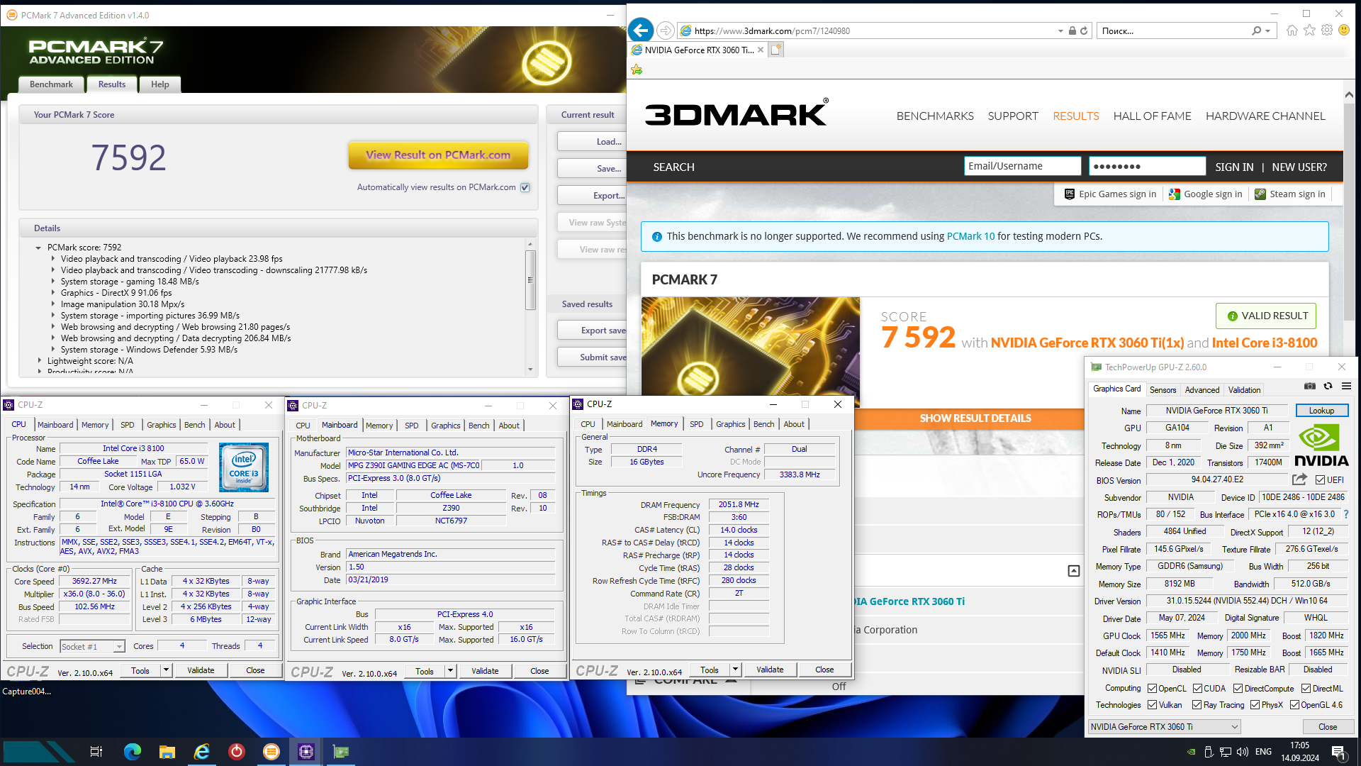Click the search magnifier icon in browser
Screen dimensions: 1361x766
1257,30
